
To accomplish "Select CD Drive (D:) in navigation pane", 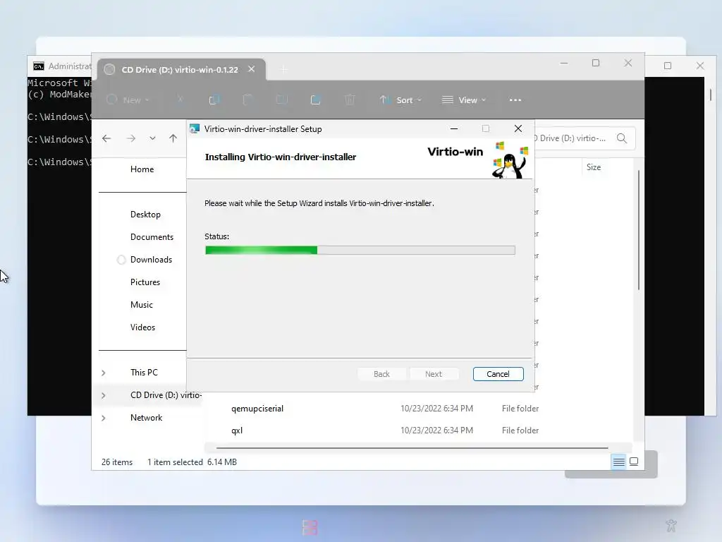I will (x=166, y=395).
